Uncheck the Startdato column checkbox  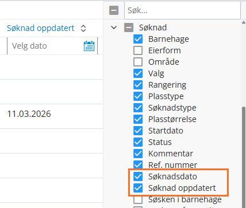click(x=138, y=131)
